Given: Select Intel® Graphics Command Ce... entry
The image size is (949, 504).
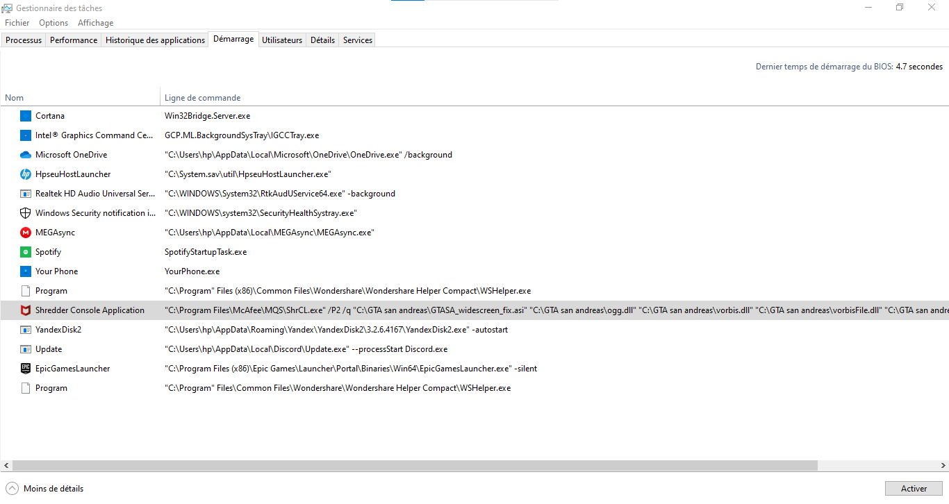Looking at the screenshot, I should point(94,135).
